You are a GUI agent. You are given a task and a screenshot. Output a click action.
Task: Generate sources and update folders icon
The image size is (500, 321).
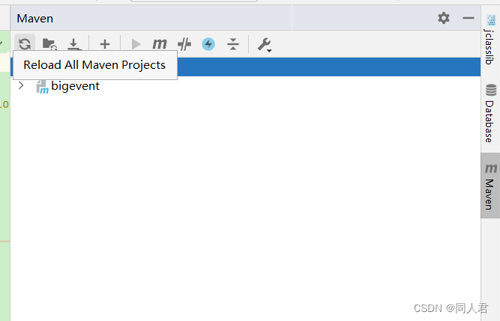click(49, 44)
